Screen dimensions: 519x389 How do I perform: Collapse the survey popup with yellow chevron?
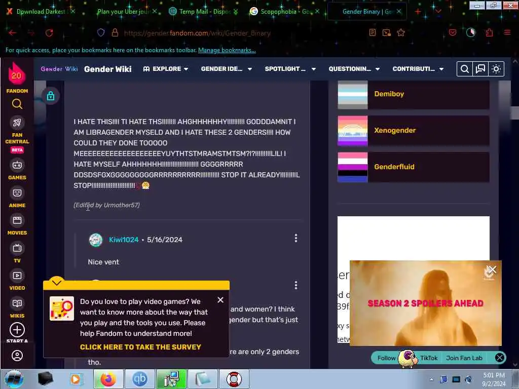tap(57, 282)
